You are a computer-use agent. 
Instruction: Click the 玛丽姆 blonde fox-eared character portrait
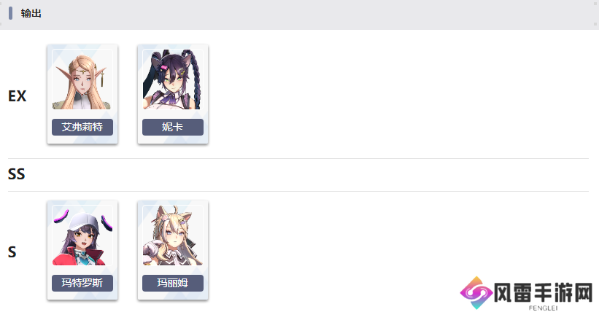point(173,235)
